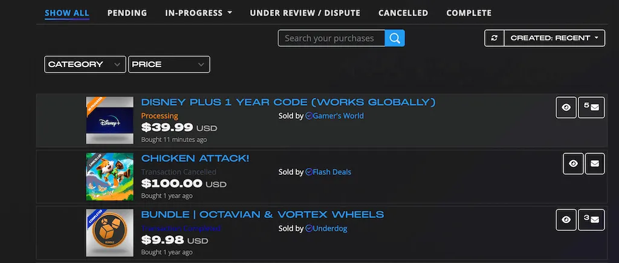The image size is (619, 263).
Task: Click the refresh purchases icon
Action: [494, 38]
